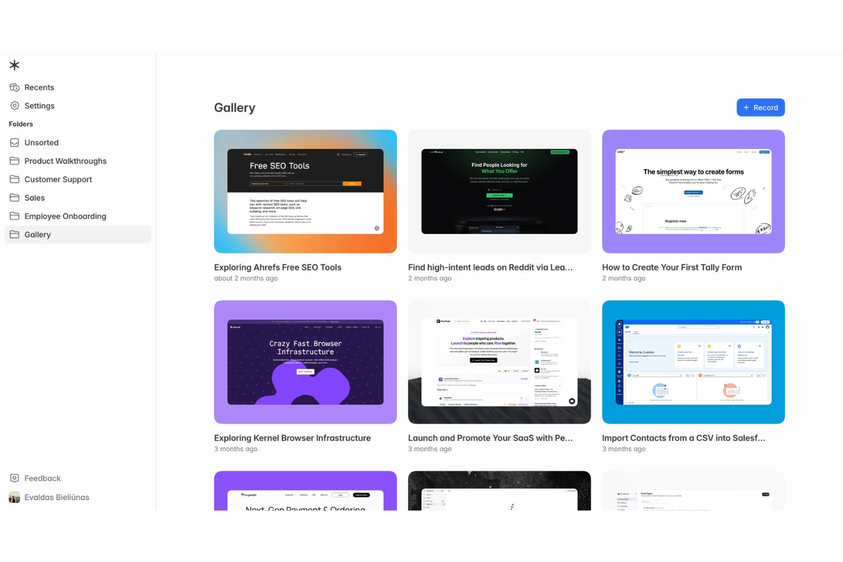Click the Record button label

(x=766, y=107)
